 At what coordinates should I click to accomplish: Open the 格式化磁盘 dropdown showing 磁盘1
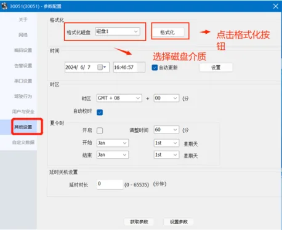[x=118, y=31]
